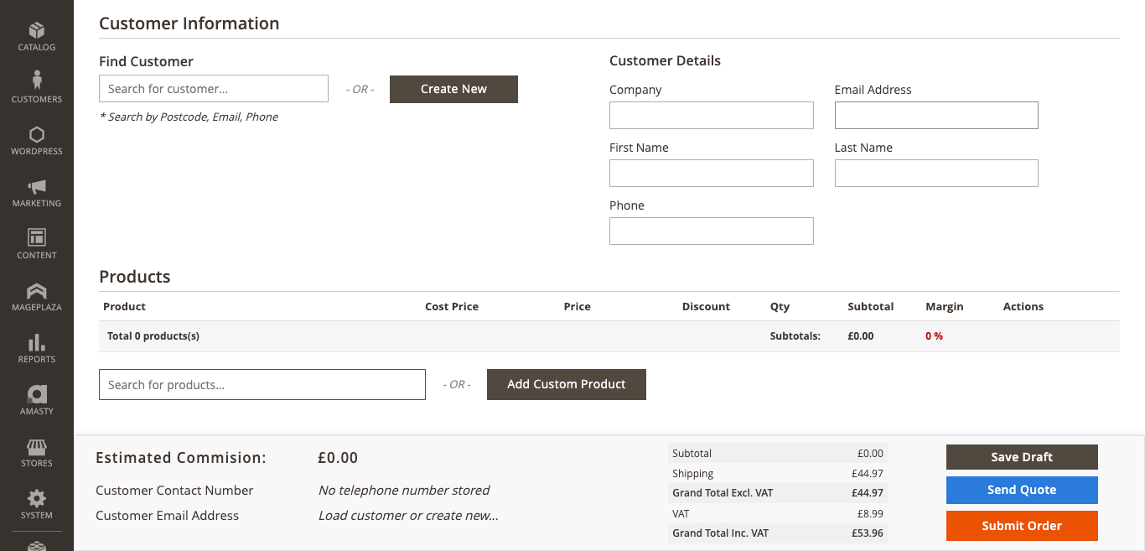This screenshot has height=551, width=1145.
Task: Open the System gear icon
Action: click(37, 499)
